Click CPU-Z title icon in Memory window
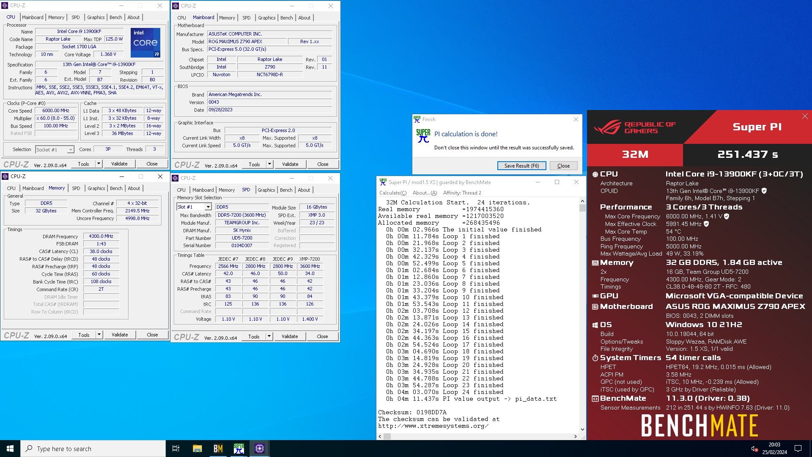 5,176
